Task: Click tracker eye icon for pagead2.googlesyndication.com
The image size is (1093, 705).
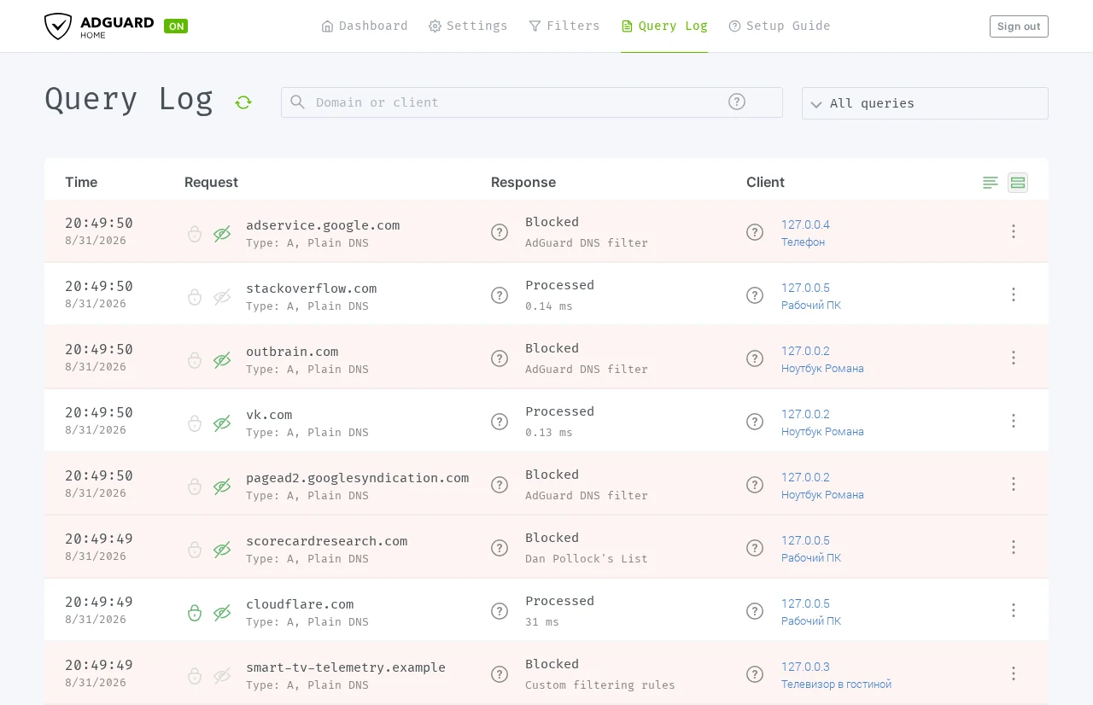Action: tap(222, 486)
